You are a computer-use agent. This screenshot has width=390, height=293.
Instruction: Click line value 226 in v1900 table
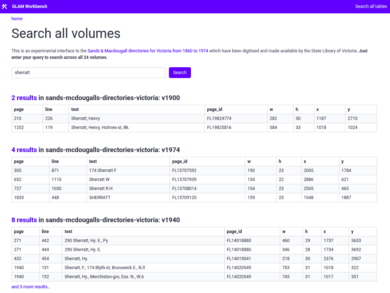[56, 119]
